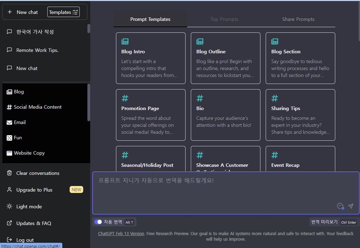Select the Email envelope icon
Image resolution: width=360 pixels, height=248 pixels.
click(9, 123)
